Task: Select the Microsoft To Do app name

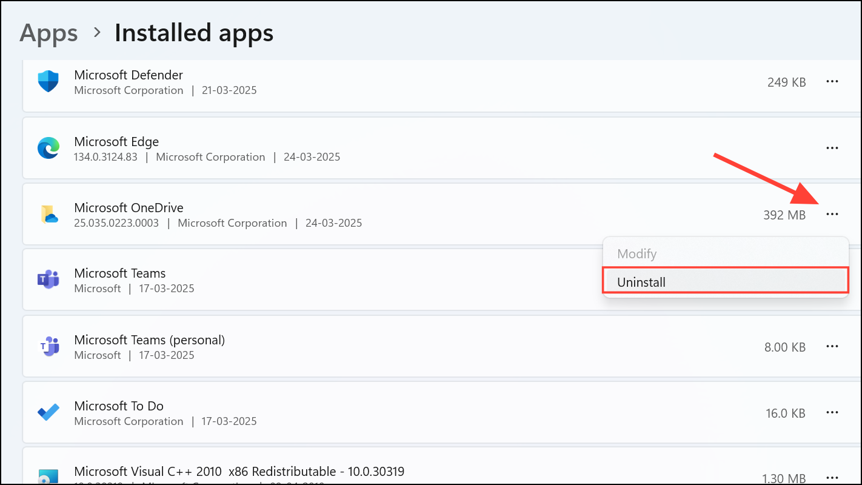Action: pos(119,406)
